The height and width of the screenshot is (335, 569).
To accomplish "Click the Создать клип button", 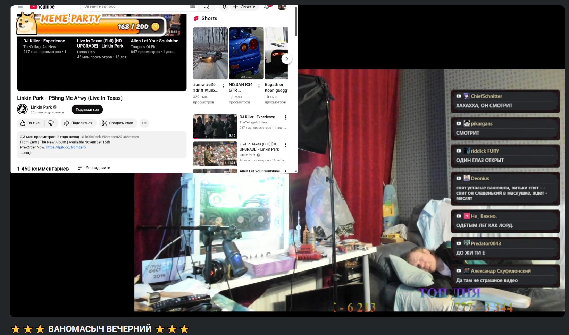I will coord(118,123).
